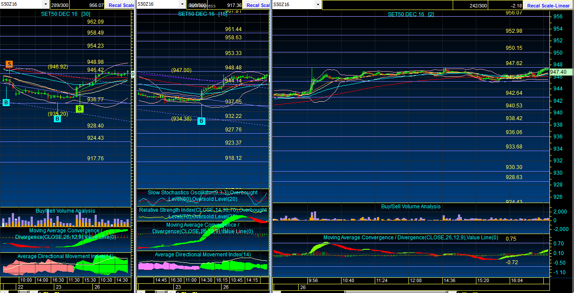Select the Slow Stochastics Oscillator indicator title
This screenshot has width=574, height=293.
tap(203, 196)
